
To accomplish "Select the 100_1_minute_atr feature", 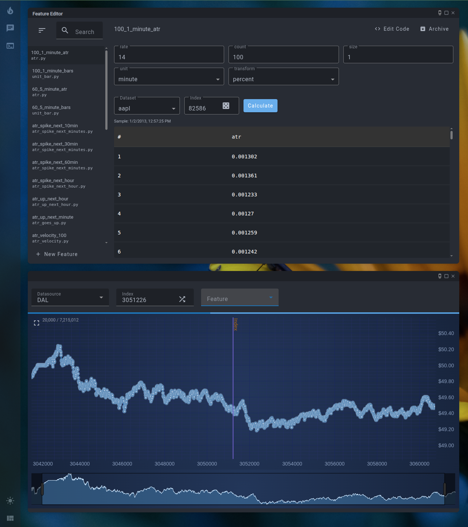I will [x=66, y=55].
